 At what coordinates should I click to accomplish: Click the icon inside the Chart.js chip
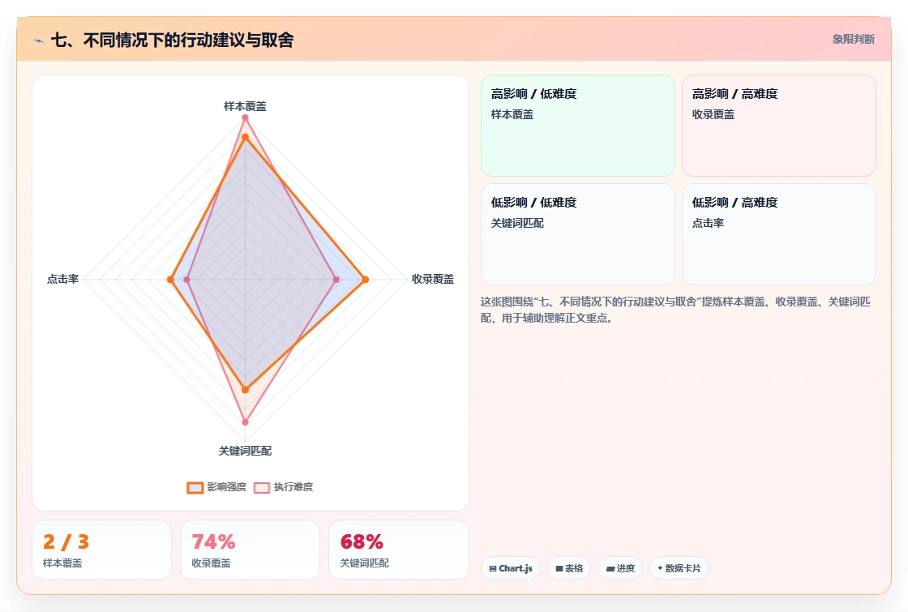pos(493,568)
